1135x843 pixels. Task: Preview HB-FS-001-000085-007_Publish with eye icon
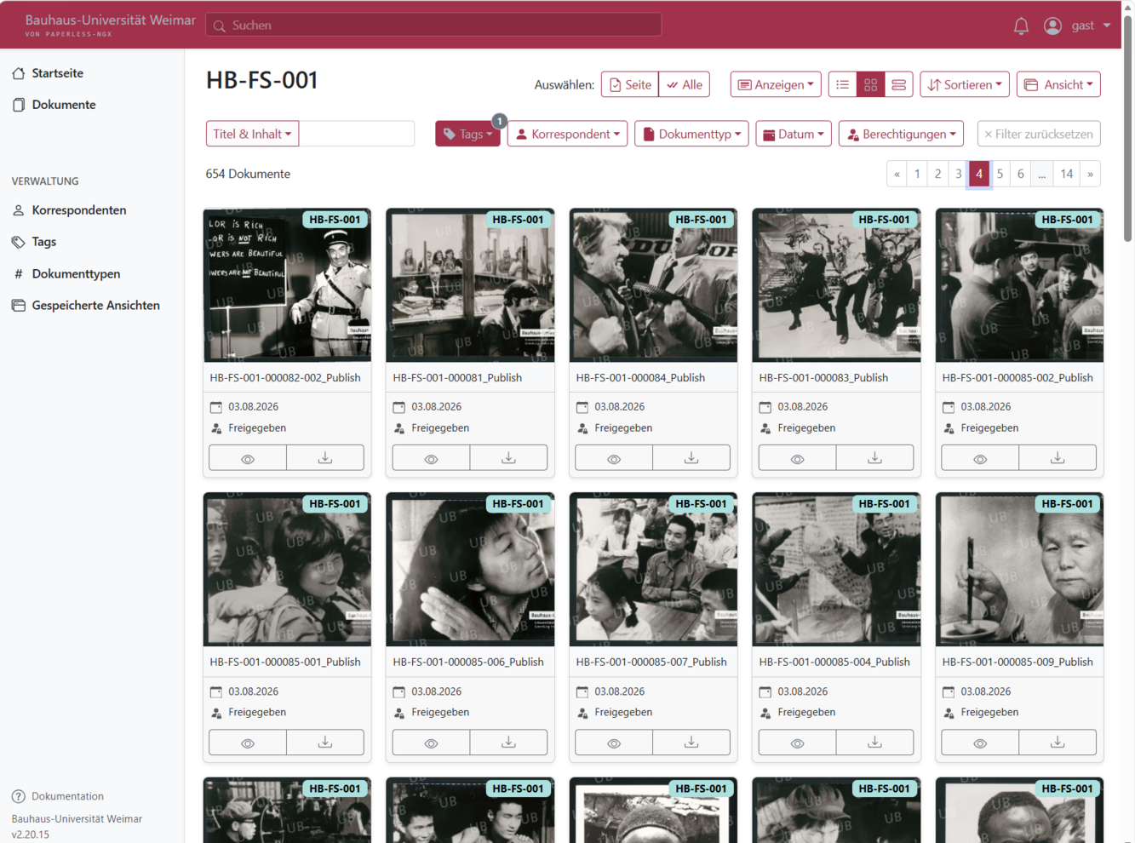(614, 743)
